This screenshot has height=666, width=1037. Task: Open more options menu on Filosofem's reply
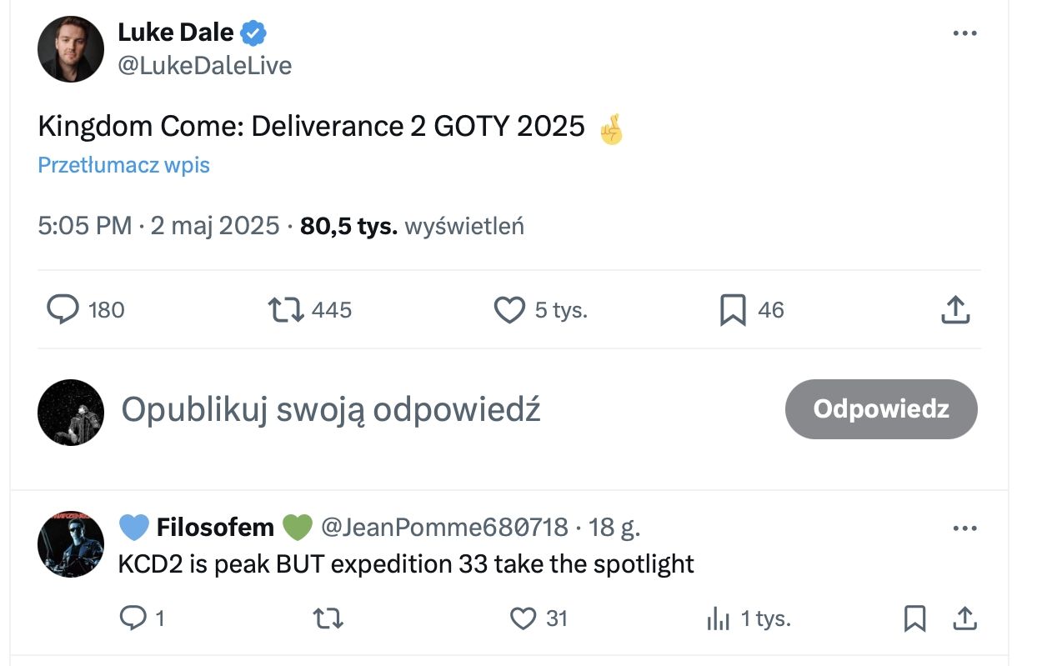click(964, 528)
